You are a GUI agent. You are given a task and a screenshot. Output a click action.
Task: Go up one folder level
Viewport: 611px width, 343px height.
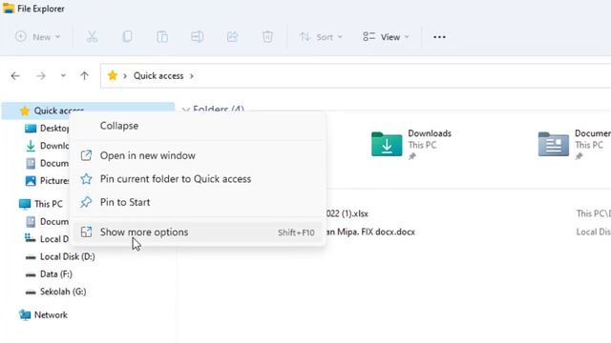pyautogui.click(x=84, y=76)
